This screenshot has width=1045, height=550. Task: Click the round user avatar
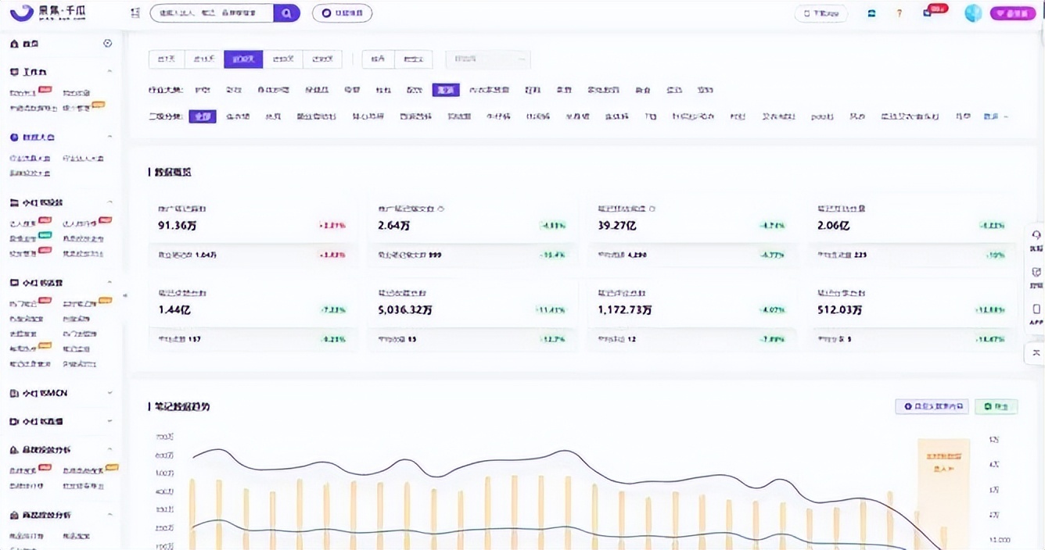click(972, 13)
